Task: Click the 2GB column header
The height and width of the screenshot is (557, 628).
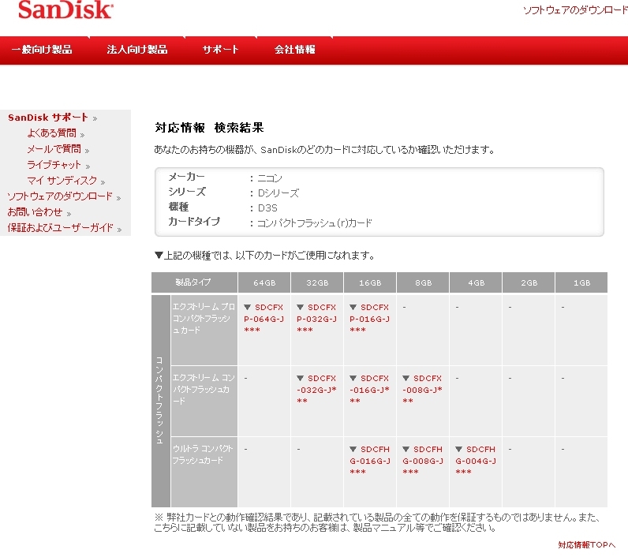Action: pyautogui.click(x=529, y=282)
